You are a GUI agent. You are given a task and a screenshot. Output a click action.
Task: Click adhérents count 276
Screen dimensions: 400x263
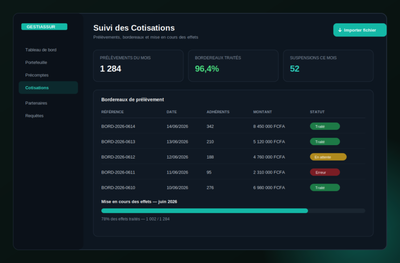[x=210, y=188]
